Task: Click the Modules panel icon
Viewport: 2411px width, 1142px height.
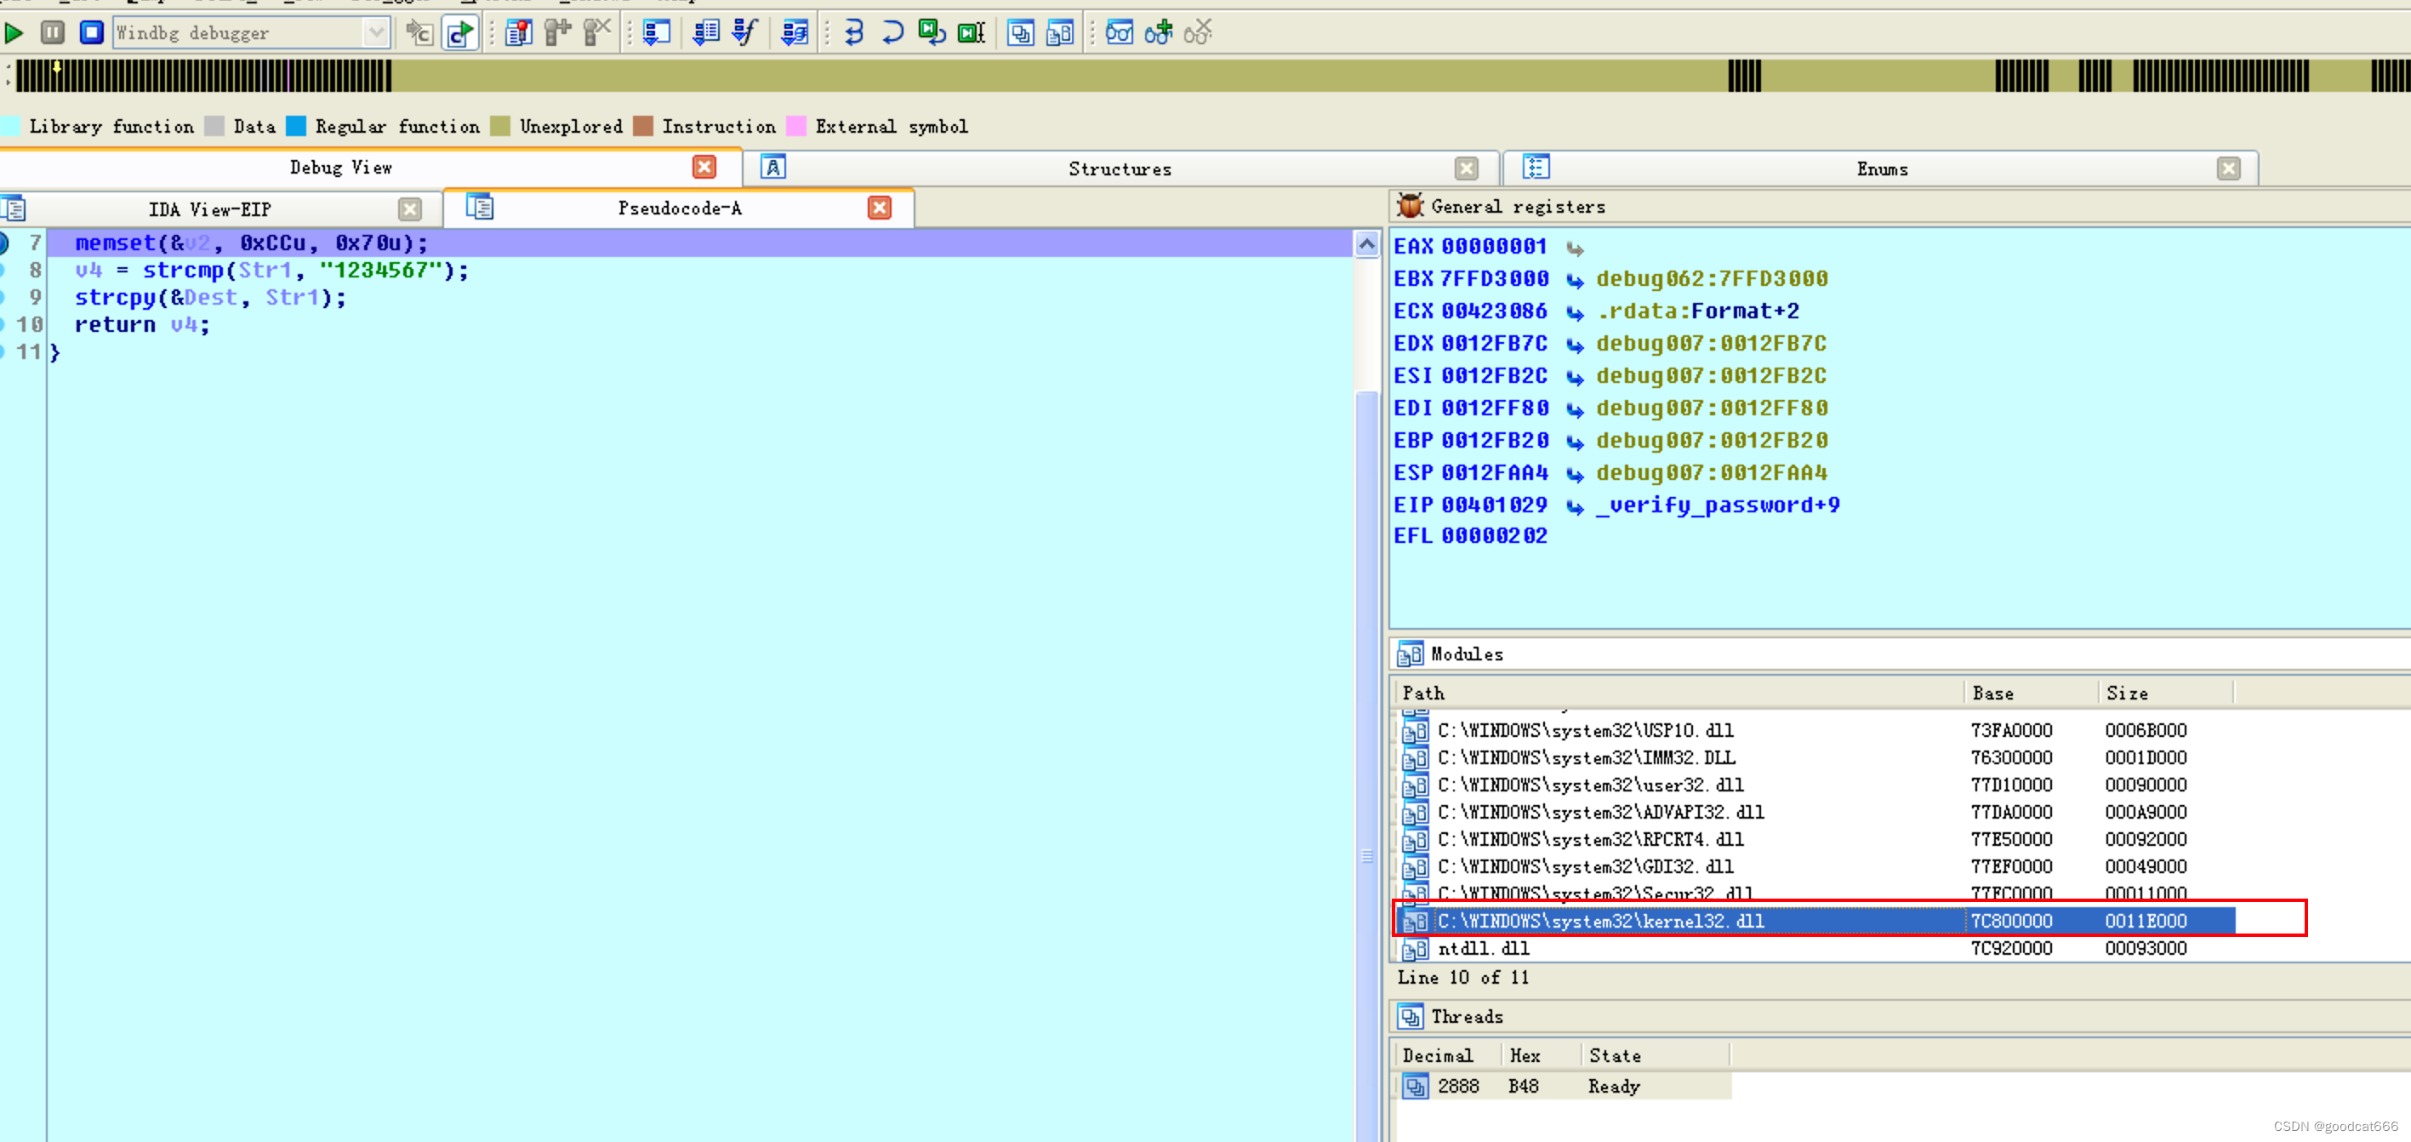Action: (x=1410, y=654)
